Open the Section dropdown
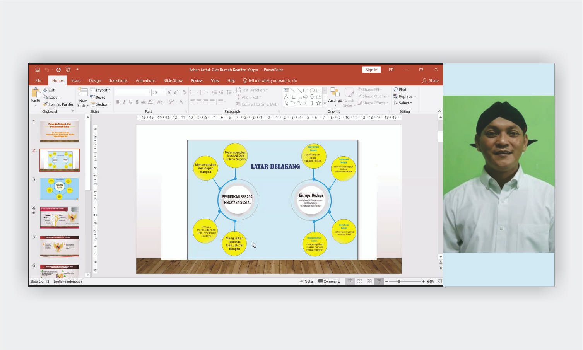 [101, 104]
